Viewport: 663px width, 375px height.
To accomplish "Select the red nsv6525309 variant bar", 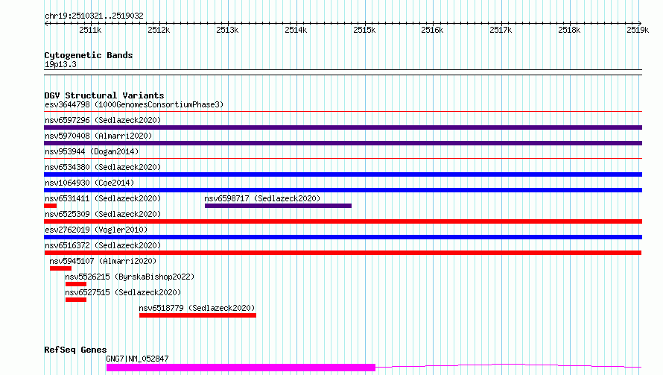I will tap(343, 221).
